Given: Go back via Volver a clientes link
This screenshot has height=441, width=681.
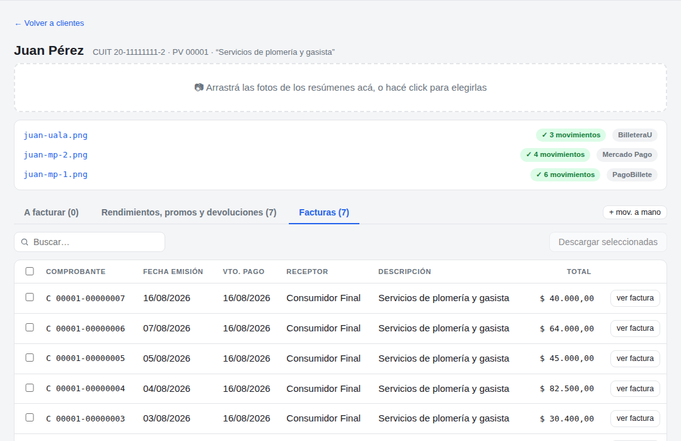Looking at the screenshot, I should click(x=49, y=23).
